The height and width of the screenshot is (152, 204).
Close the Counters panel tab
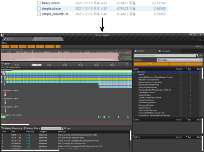[x=180, y=51]
